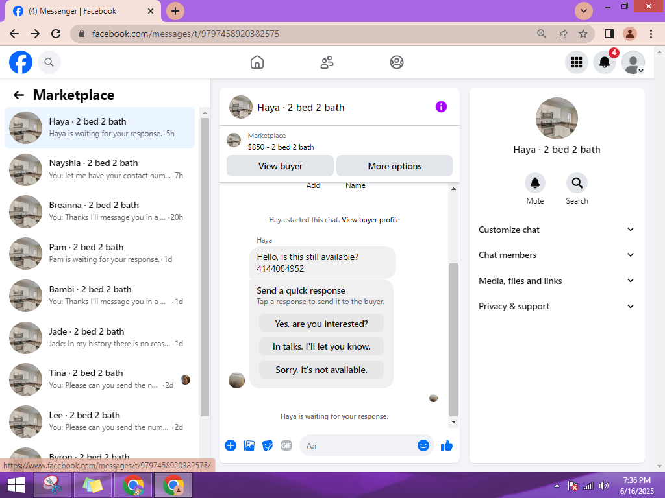Open a new browser tab
The height and width of the screenshot is (498, 665).
[x=175, y=11]
